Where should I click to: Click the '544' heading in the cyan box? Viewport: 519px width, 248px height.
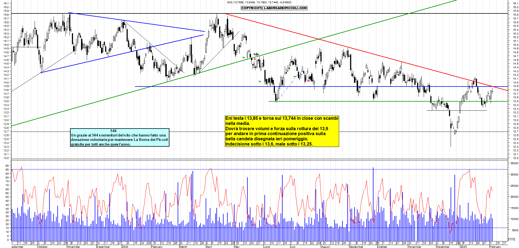(x=113, y=131)
